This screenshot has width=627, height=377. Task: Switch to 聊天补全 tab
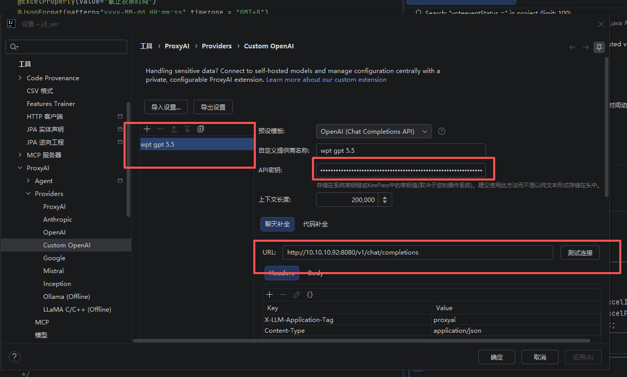point(277,224)
